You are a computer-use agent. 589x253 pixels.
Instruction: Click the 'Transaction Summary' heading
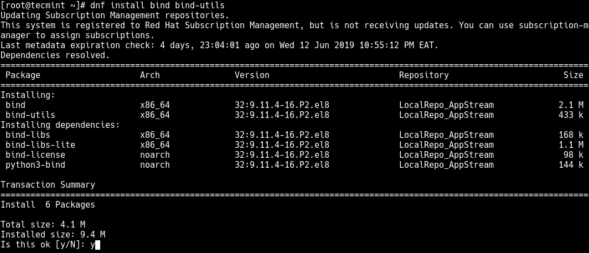click(48, 185)
